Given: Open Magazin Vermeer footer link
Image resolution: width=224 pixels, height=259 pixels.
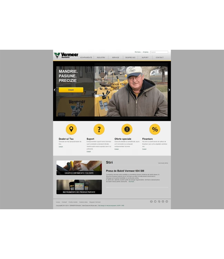Looking at the screenshot, I should pyautogui.click(x=95, y=202).
